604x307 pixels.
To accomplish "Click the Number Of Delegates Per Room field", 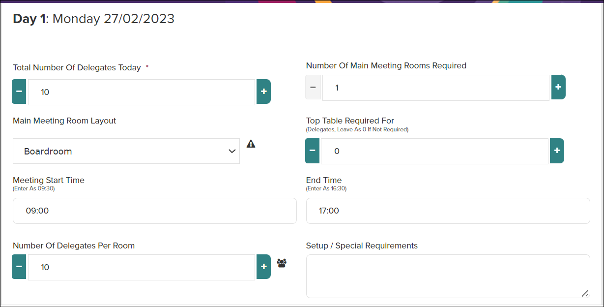I will tap(142, 267).
